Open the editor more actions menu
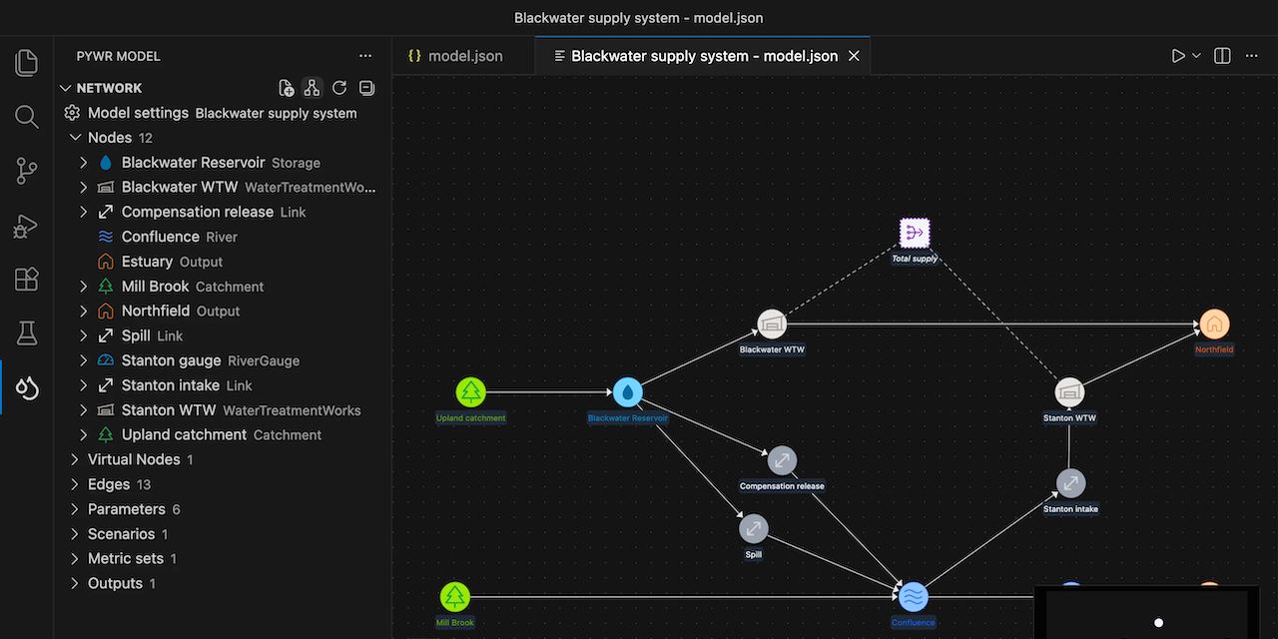The width and height of the screenshot is (1278, 639). [x=1252, y=56]
